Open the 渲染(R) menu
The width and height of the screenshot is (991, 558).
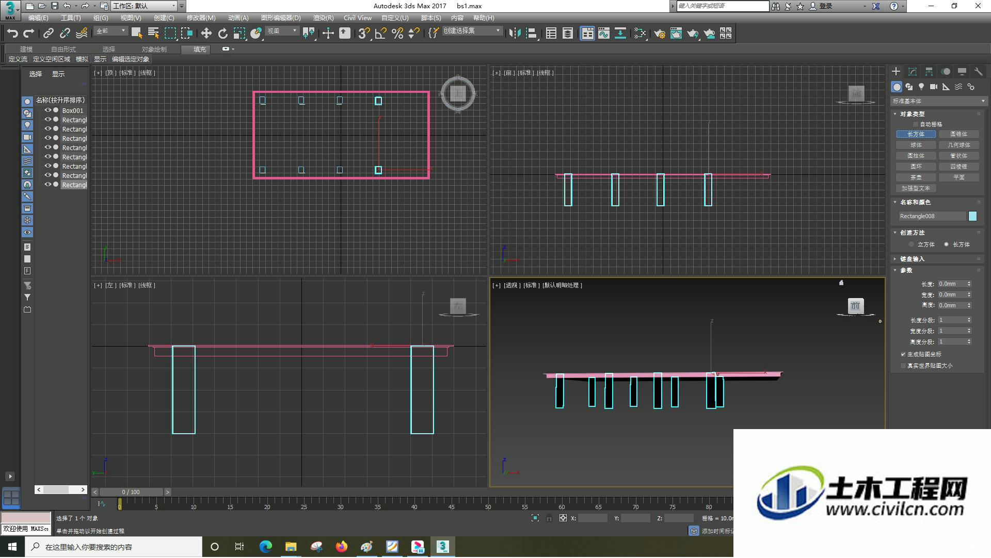(x=323, y=18)
